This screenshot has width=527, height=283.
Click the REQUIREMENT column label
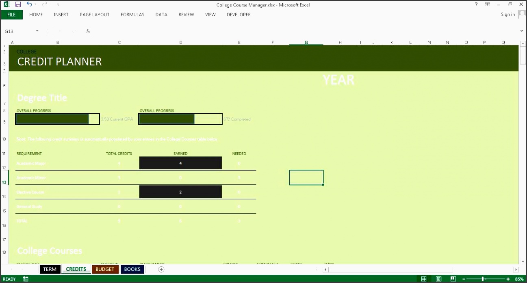click(x=29, y=154)
